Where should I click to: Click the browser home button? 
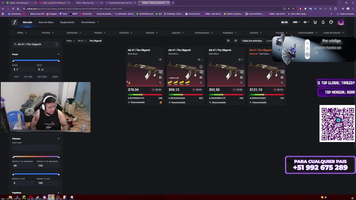pos(18,9)
